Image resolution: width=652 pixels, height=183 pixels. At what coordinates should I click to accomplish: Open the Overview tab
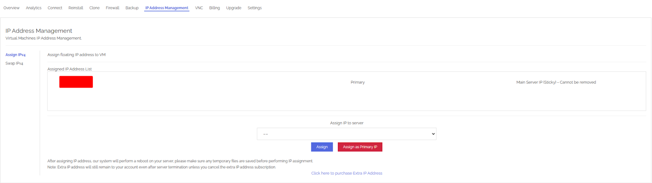(x=11, y=8)
